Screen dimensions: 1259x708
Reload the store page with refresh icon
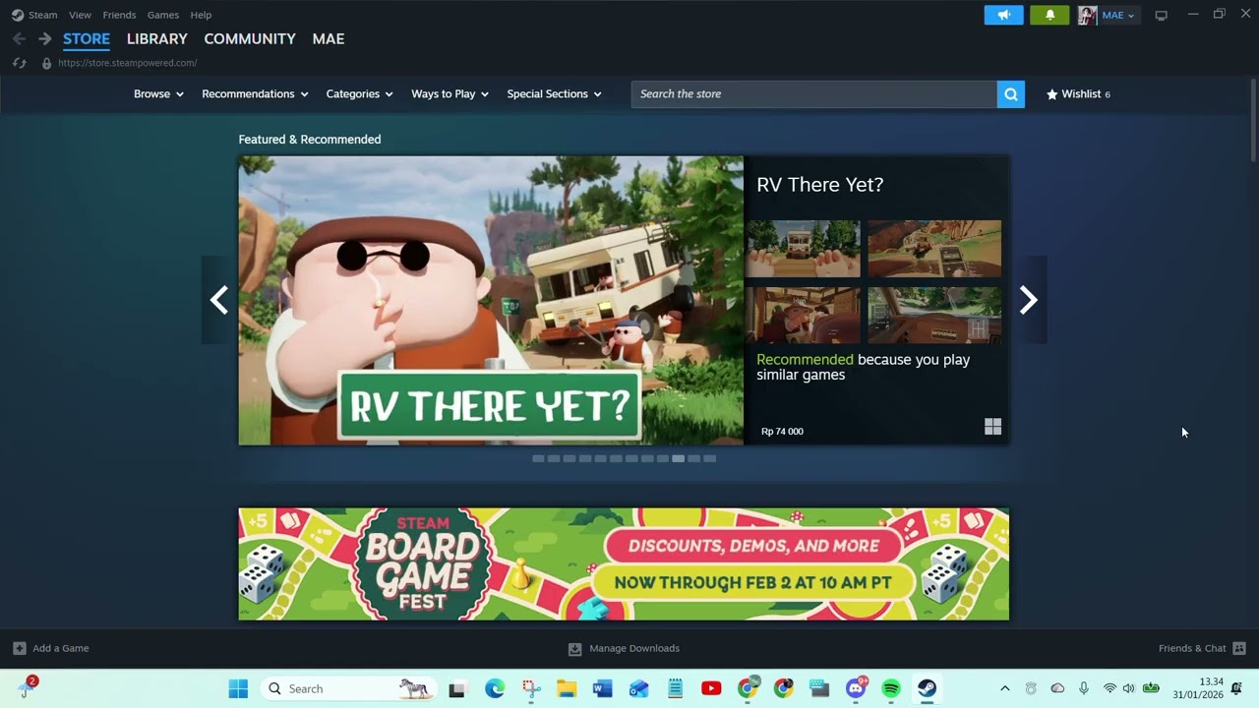[x=19, y=63]
